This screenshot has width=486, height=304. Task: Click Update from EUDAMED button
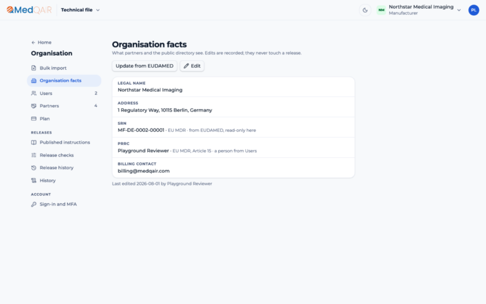pos(144,66)
